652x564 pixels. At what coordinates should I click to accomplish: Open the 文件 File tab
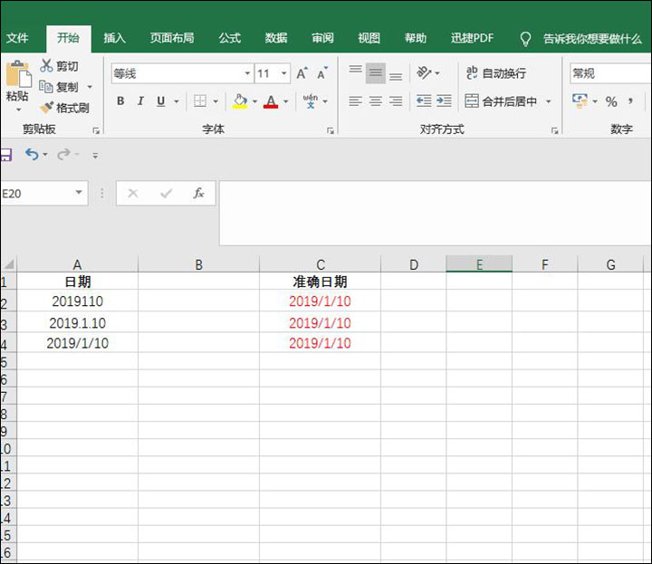coord(17,38)
